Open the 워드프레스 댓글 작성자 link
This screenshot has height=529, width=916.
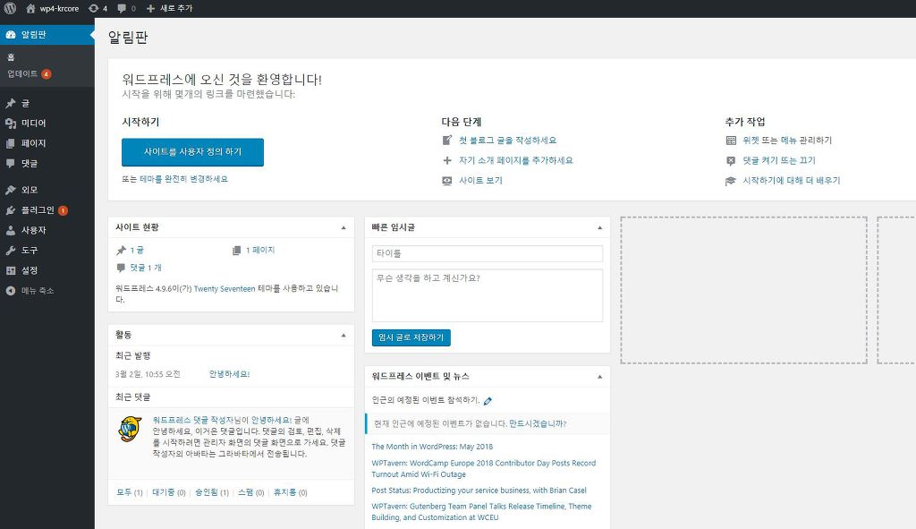(x=193, y=421)
